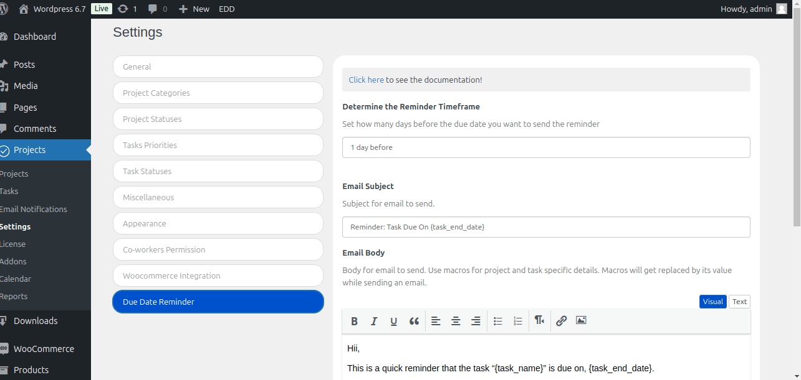Open the Miscellaneous settings tab
This screenshot has width=801, height=380.
pos(218,197)
